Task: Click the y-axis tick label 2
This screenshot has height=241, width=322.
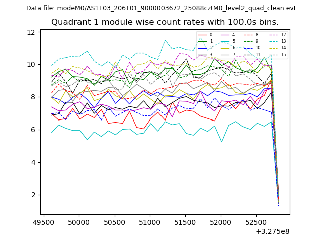Action: pyautogui.click(x=33, y=195)
